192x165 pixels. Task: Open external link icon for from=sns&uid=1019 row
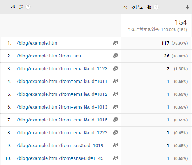coord(115,145)
